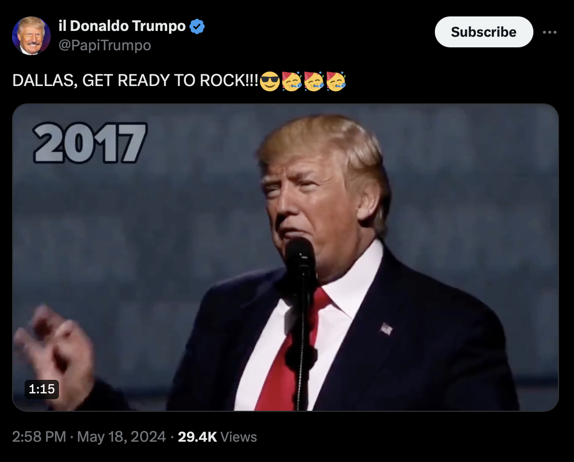Click the May 18, 2024 date
Image resolution: width=574 pixels, height=462 pixels.
click(x=121, y=437)
